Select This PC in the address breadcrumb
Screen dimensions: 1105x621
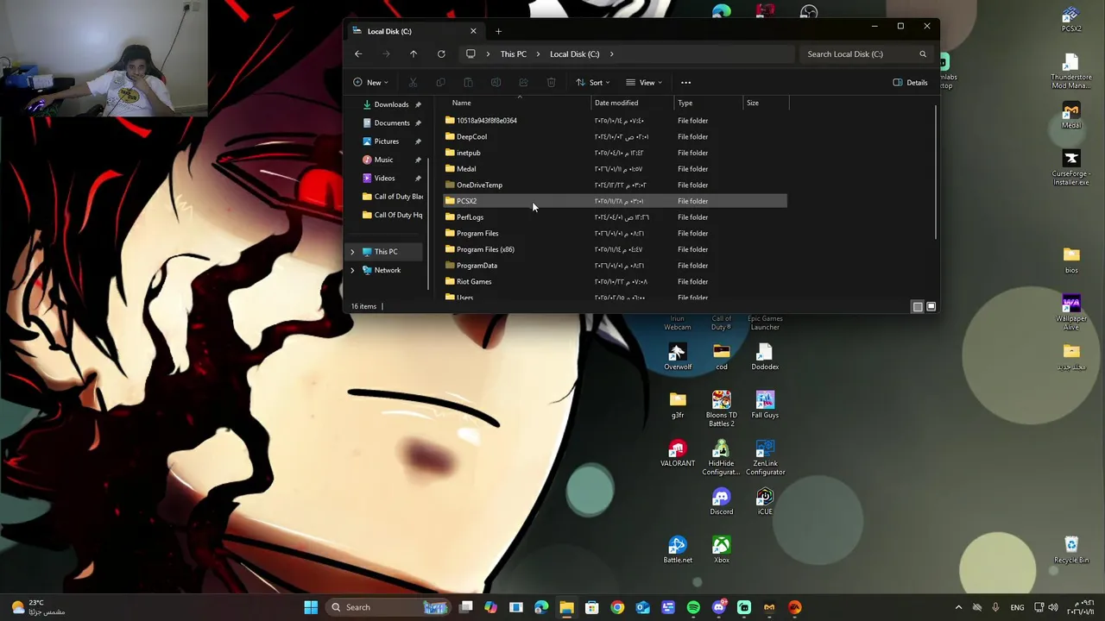[x=513, y=54]
